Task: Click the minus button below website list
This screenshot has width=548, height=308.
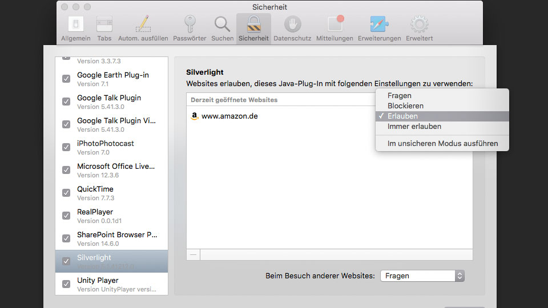Action: tap(194, 254)
